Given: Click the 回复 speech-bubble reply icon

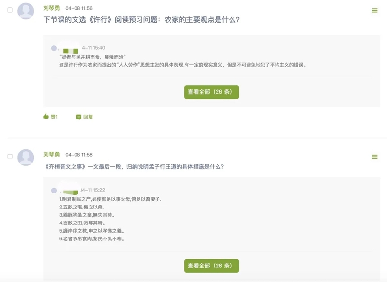Looking at the screenshot, I should [x=78, y=117].
